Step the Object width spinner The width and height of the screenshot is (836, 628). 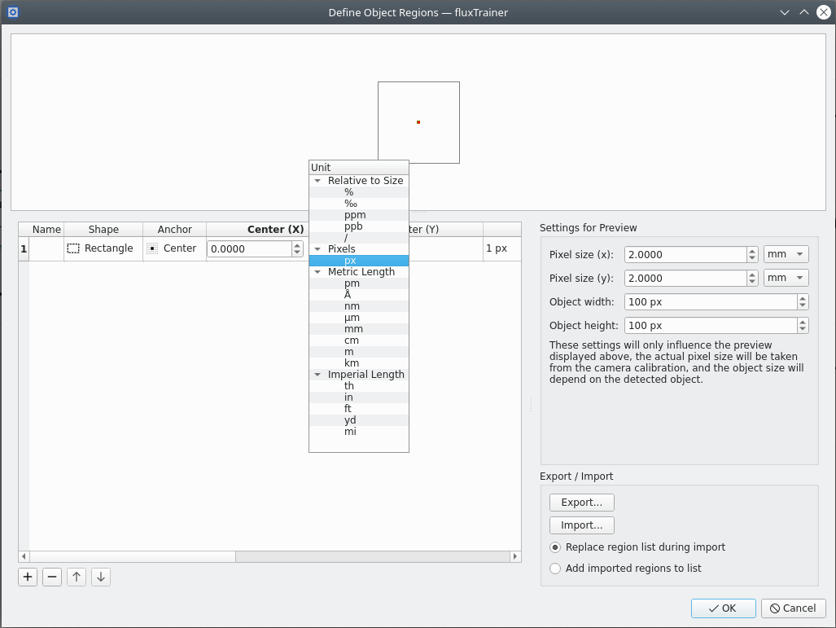803,302
